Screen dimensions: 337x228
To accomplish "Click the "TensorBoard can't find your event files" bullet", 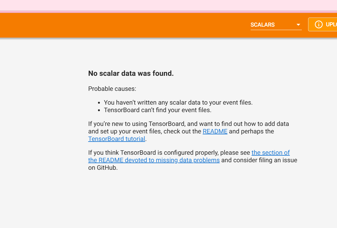I will (x=158, y=110).
